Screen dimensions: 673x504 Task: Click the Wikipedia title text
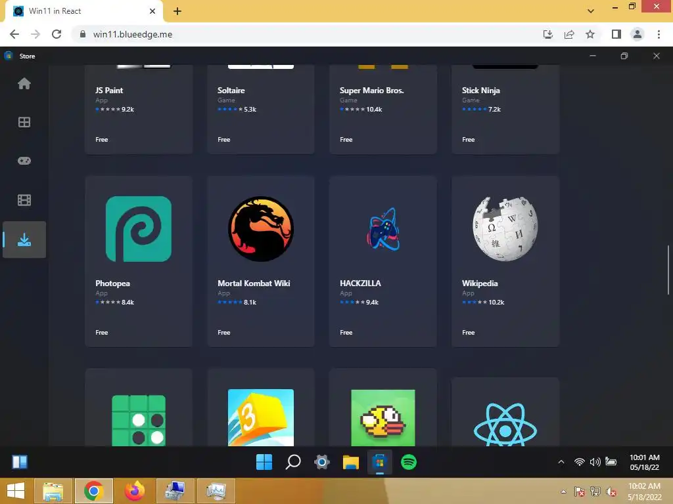480,283
